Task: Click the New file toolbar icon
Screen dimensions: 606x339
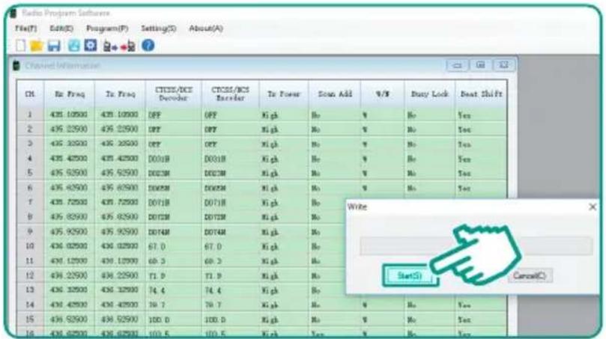Action: tap(20, 46)
